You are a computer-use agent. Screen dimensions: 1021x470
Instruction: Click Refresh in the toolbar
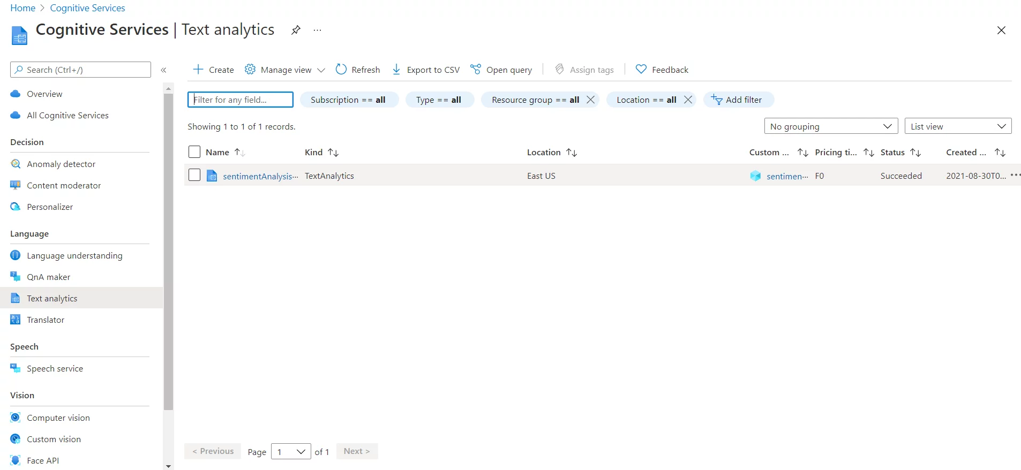[x=358, y=70]
